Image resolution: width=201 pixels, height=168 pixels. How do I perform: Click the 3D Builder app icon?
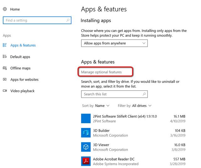86,133
